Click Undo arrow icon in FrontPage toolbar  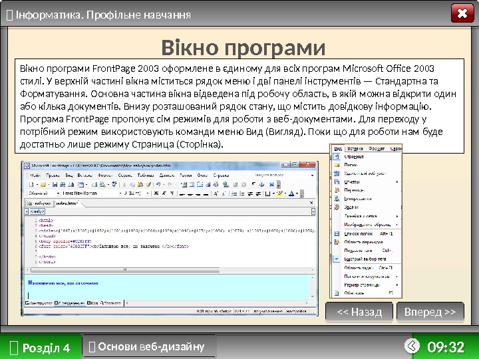point(158,184)
